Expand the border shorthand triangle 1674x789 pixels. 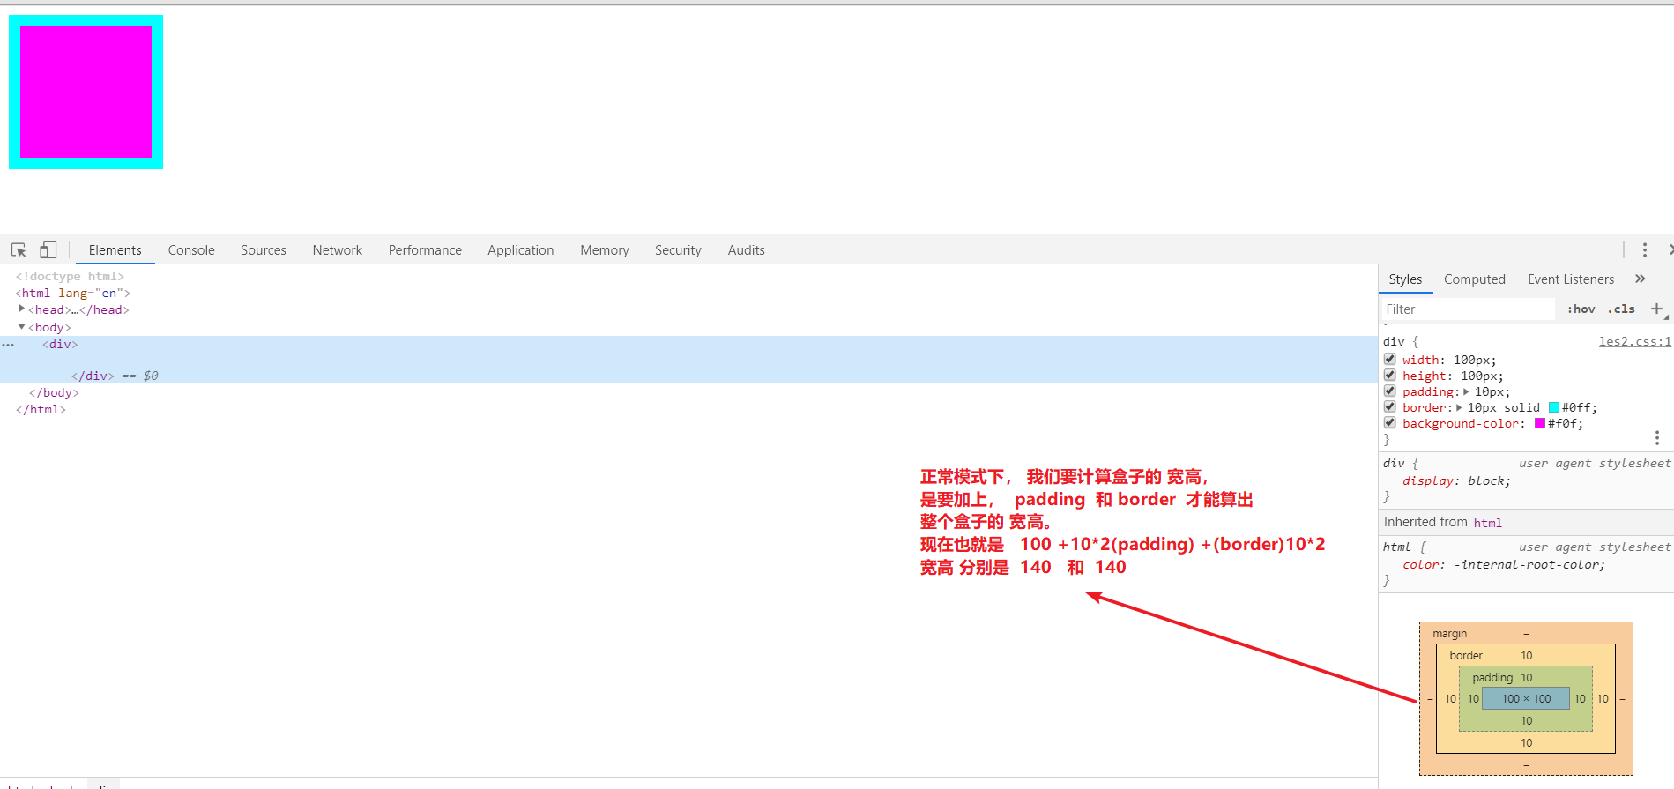[1459, 407]
